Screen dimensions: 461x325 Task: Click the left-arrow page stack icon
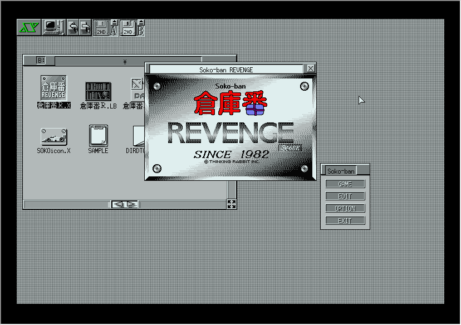point(72,27)
